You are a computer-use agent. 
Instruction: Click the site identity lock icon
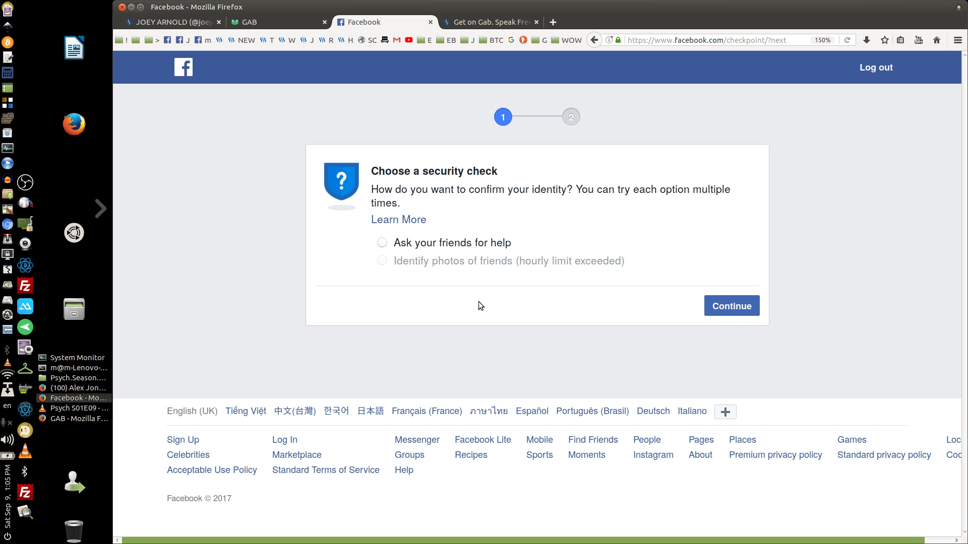pos(618,40)
